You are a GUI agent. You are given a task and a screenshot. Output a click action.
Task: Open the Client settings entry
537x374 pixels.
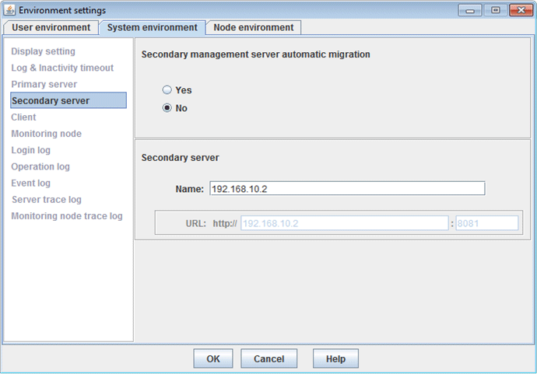pyautogui.click(x=23, y=117)
